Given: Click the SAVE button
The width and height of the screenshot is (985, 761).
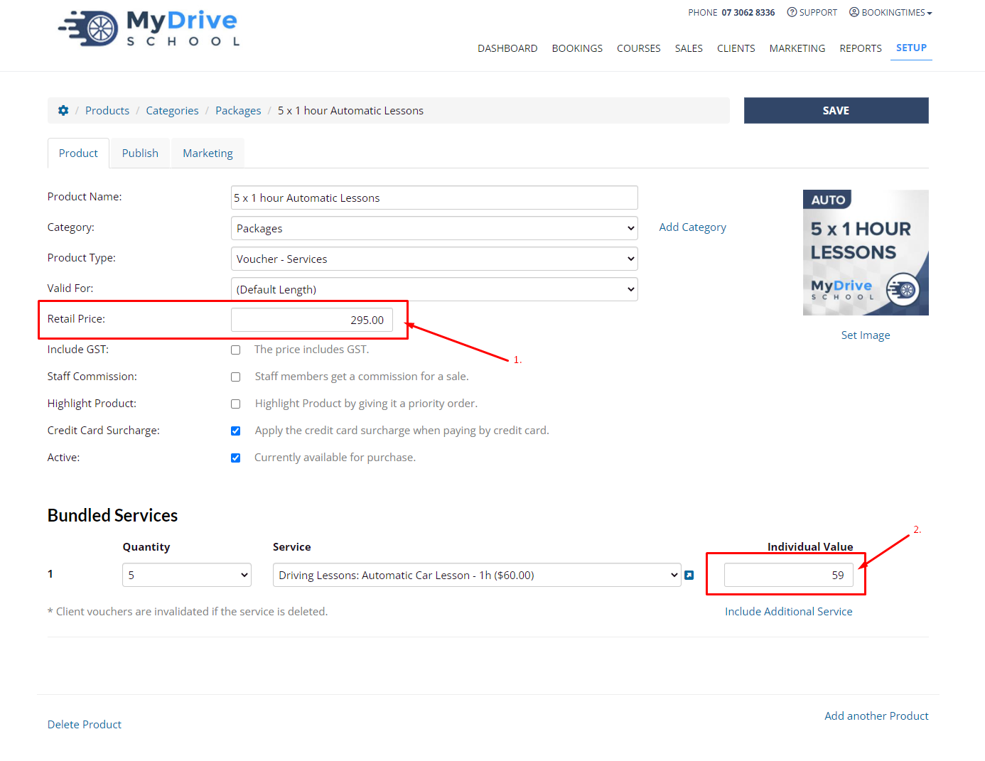Looking at the screenshot, I should (x=836, y=110).
